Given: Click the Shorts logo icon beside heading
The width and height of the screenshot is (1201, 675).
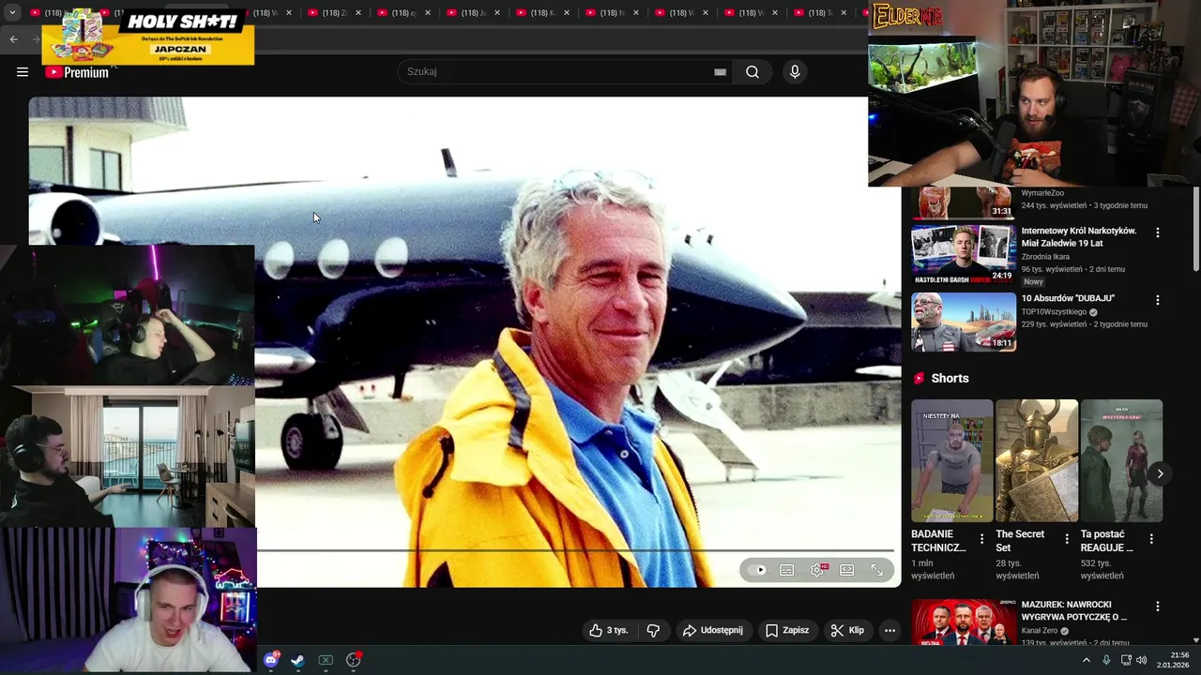Looking at the screenshot, I should tap(919, 379).
